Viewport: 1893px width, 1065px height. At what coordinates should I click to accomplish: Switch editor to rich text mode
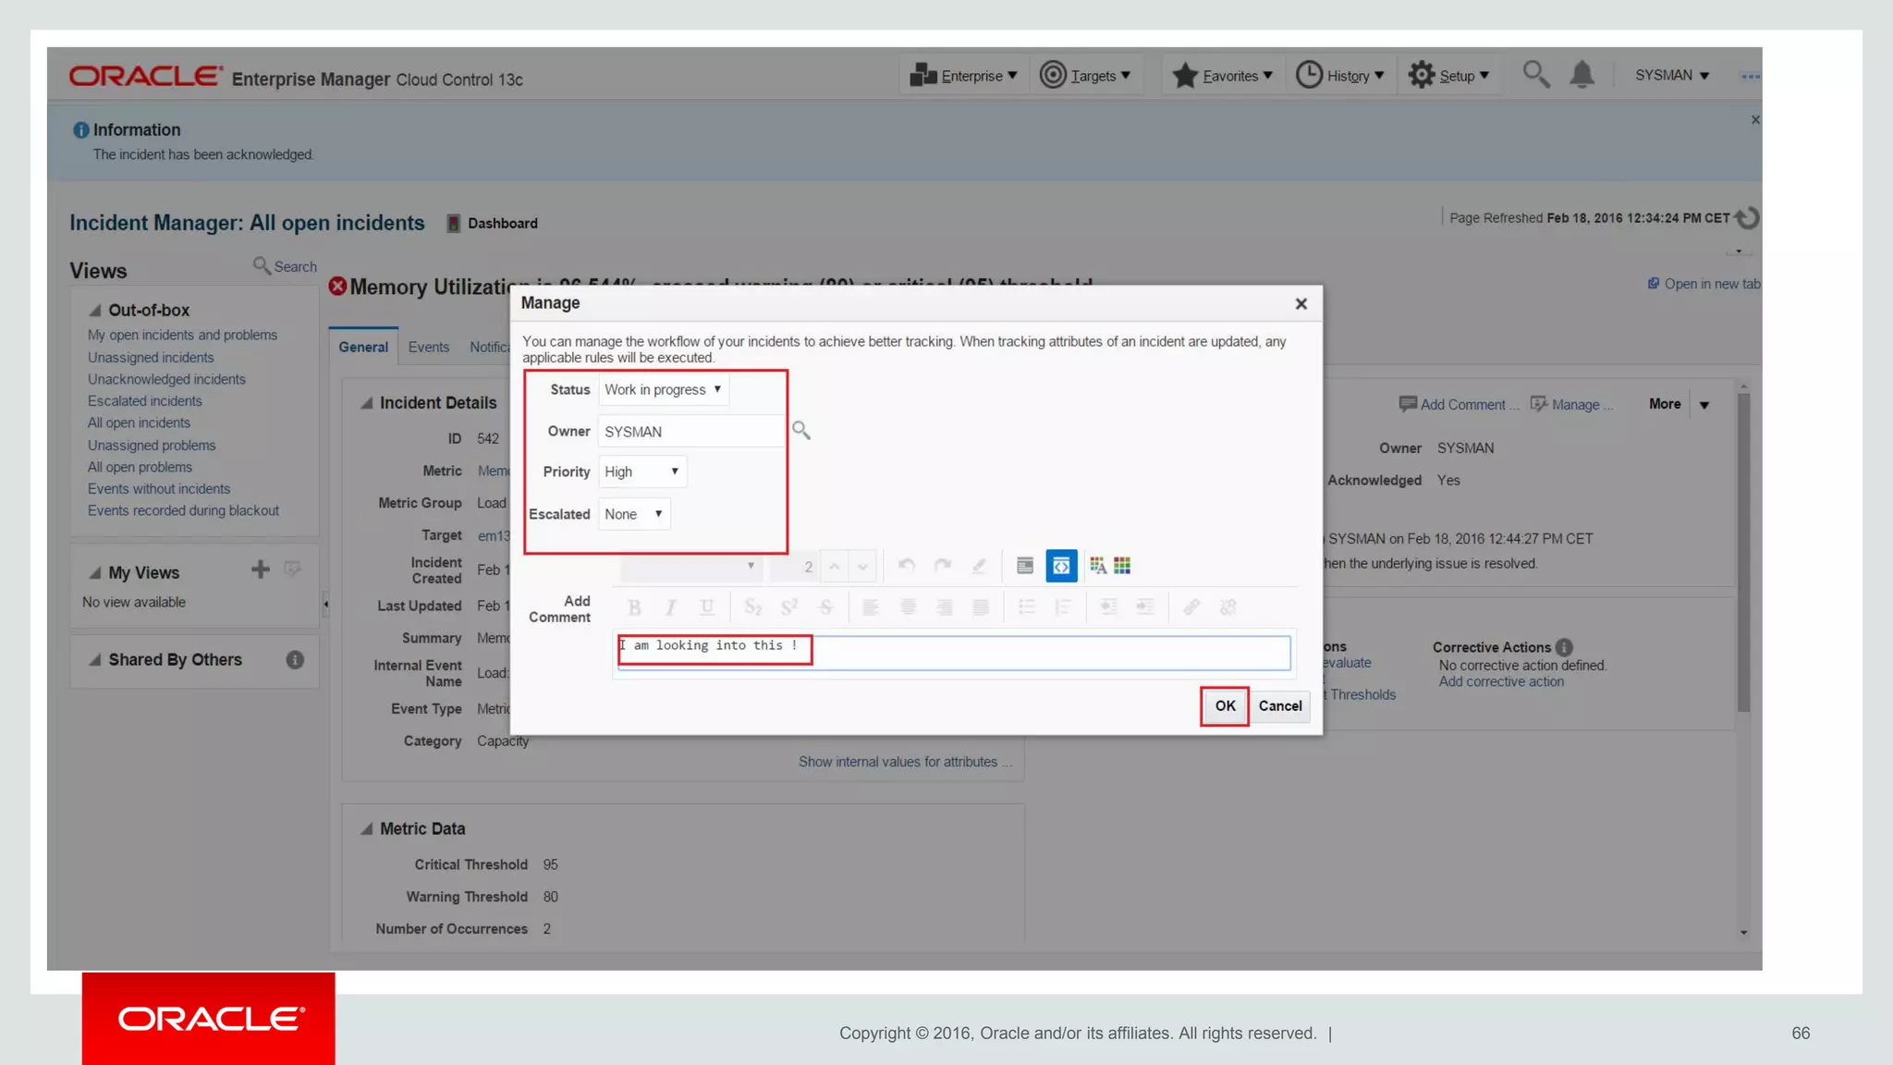coord(1024,566)
